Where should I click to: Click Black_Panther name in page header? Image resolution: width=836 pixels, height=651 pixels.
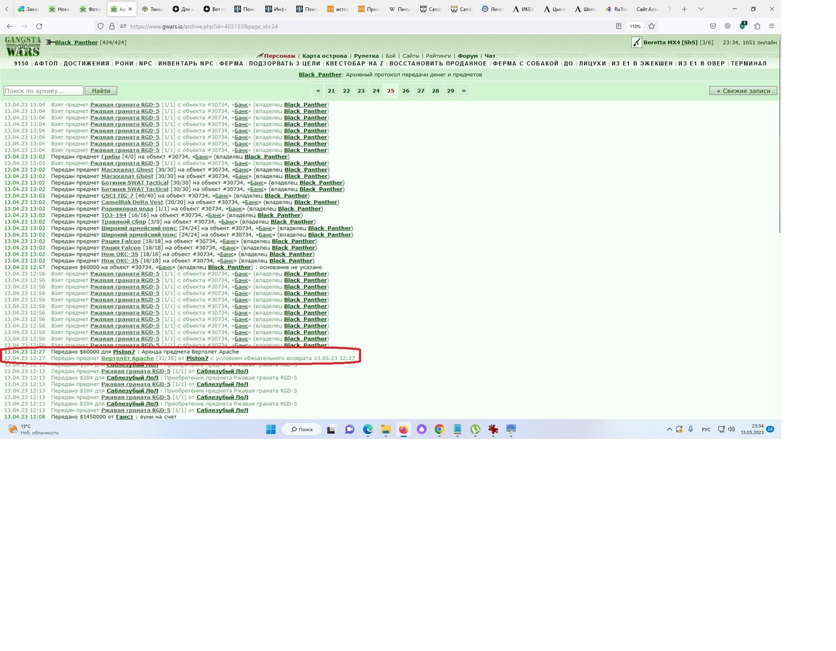pos(76,42)
